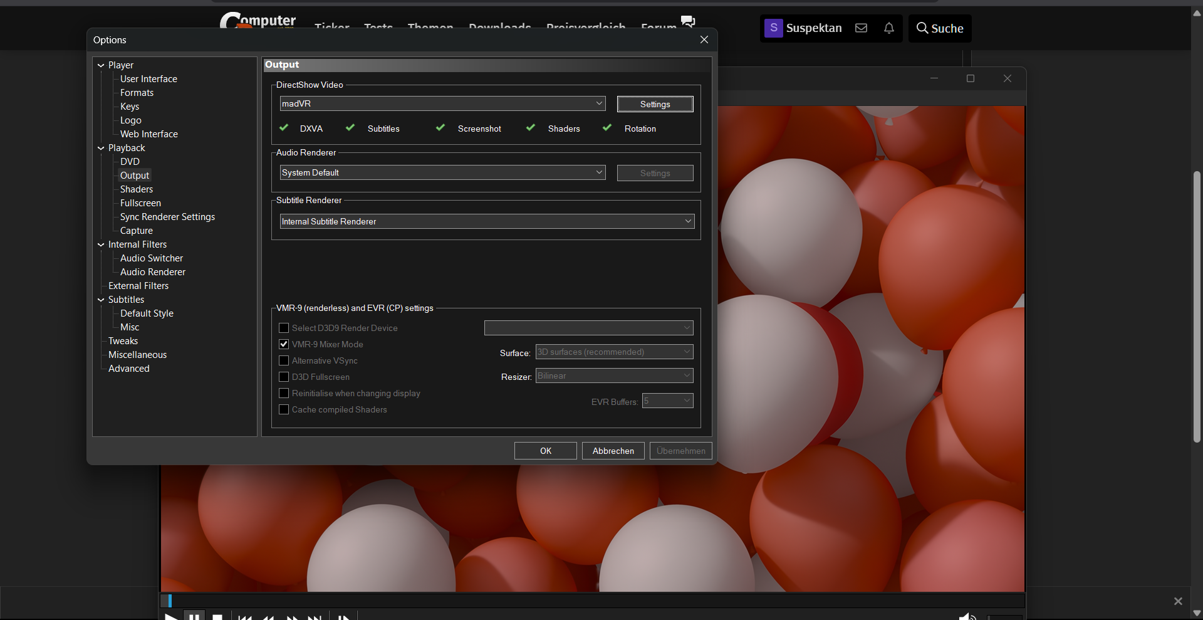Image resolution: width=1203 pixels, height=620 pixels.
Task: Select Misc under Subtitles
Action: (x=130, y=327)
